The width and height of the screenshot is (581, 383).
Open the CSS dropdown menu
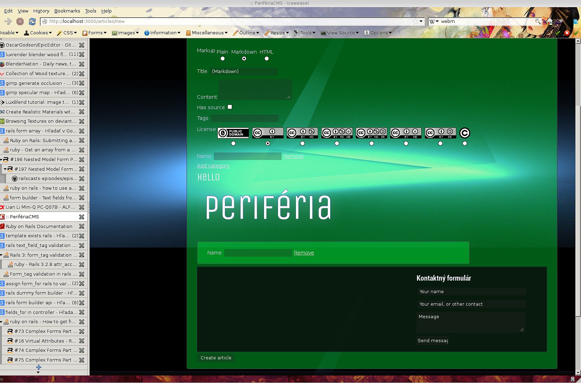tap(67, 33)
